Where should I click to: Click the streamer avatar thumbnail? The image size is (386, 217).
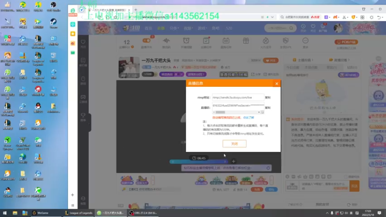[x=129, y=68]
